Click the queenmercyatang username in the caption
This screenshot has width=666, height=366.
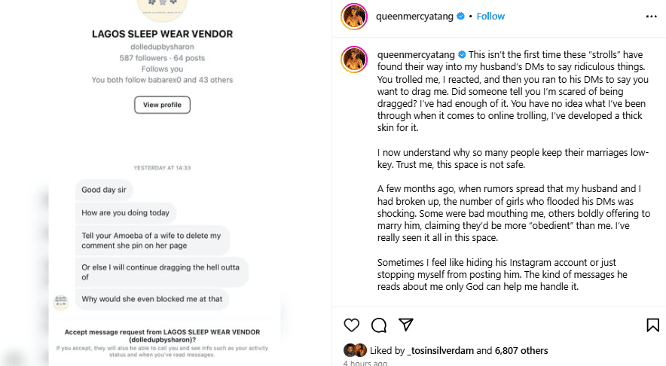click(420, 55)
